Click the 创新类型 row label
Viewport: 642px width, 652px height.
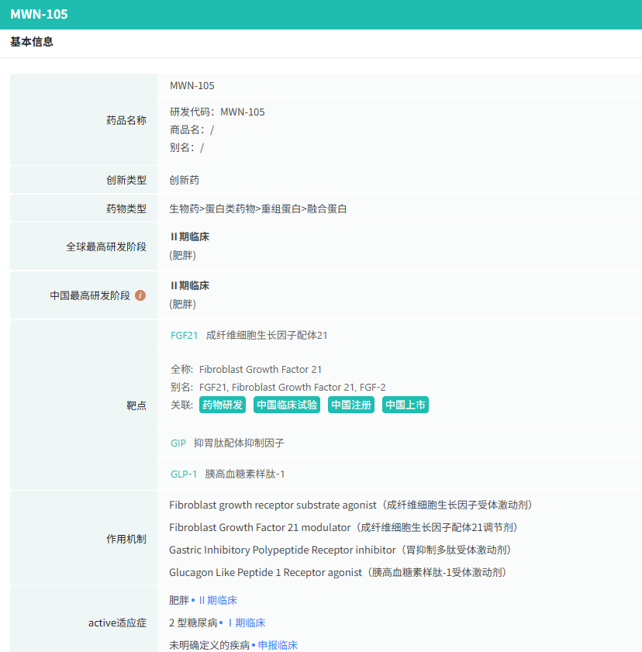(x=126, y=180)
